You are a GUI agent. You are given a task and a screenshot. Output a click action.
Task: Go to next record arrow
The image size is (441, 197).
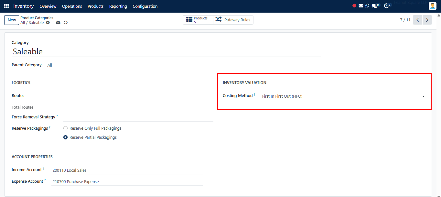[x=427, y=20]
